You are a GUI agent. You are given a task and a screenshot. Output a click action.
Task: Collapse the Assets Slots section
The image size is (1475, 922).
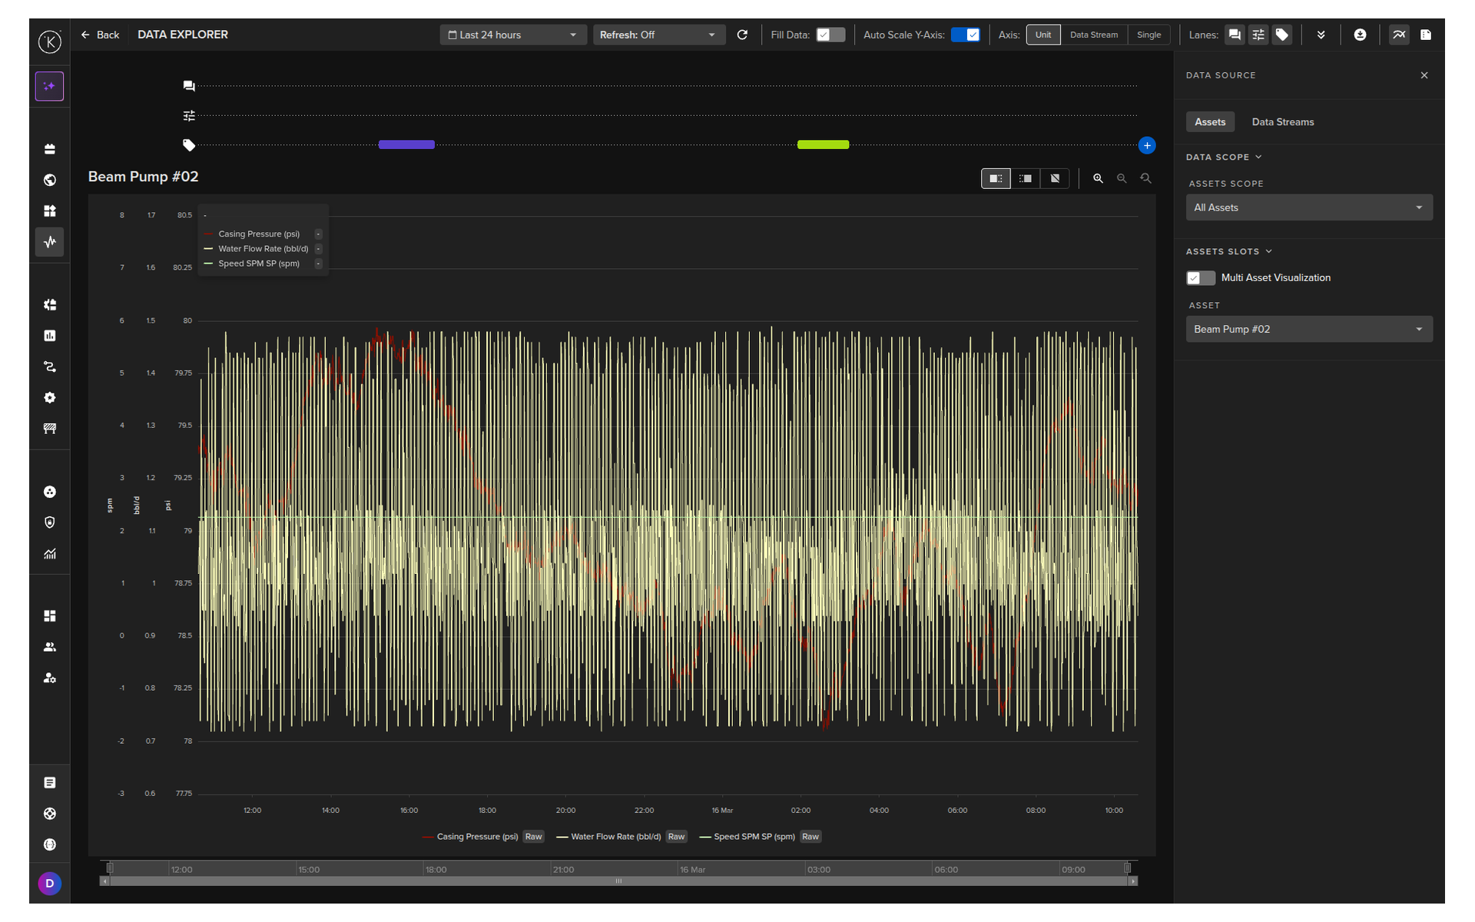pos(1228,251)
